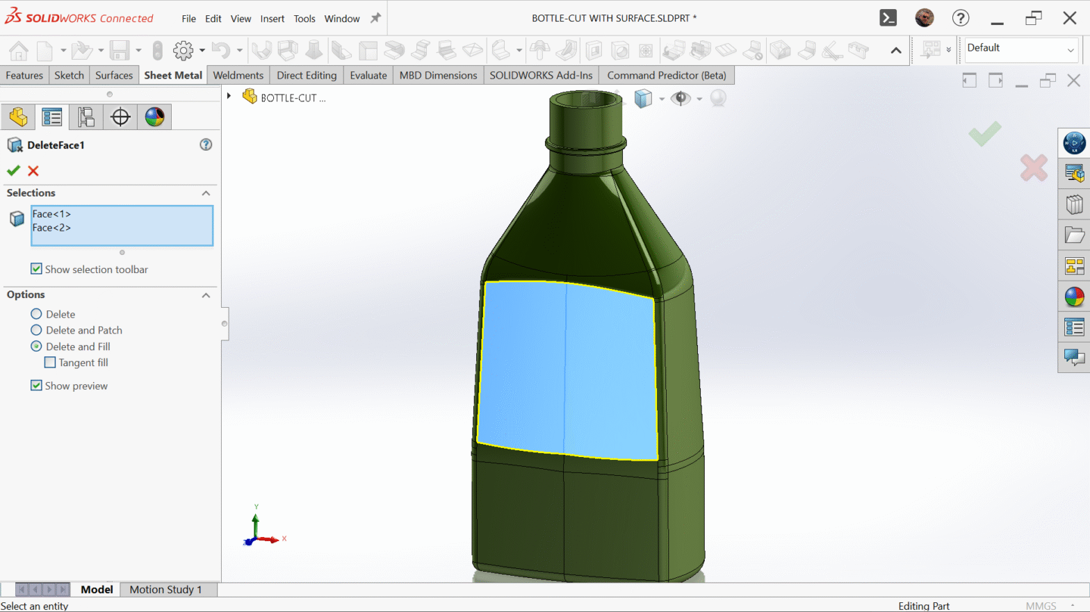Open the FeatureManager design tree tab
This screenshot has width=1090, height=612.
pyautogui.click(x=18, y=117)
